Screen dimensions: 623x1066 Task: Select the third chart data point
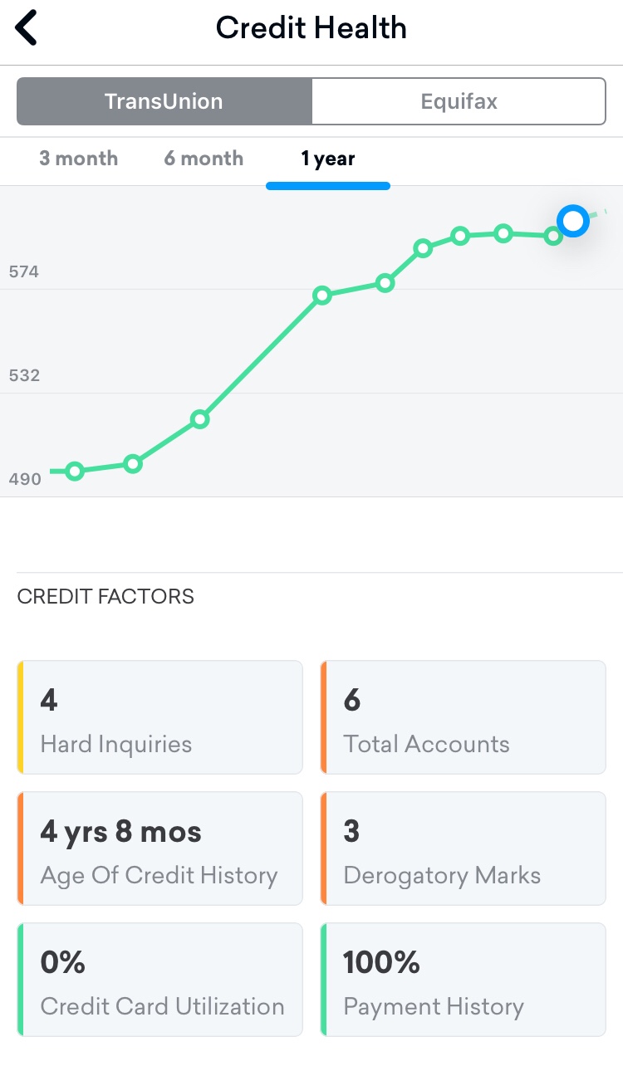coord(199,419)
